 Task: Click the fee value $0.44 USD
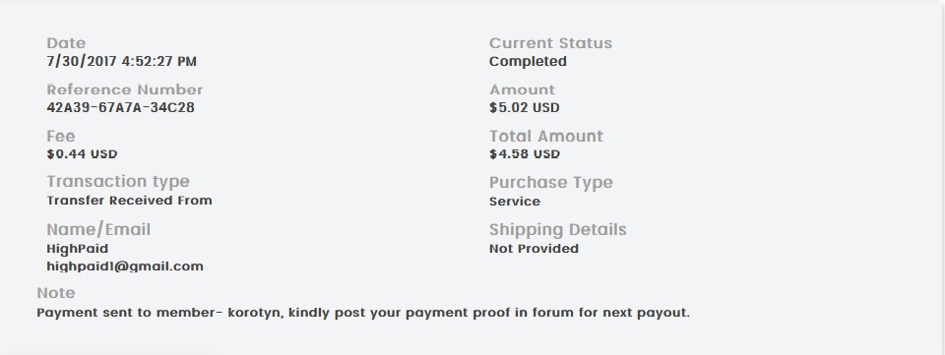click(82, 154)
